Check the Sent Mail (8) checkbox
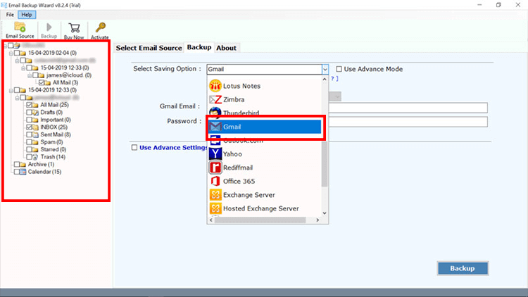The image size is (528, 297). [x=30, y=134]
